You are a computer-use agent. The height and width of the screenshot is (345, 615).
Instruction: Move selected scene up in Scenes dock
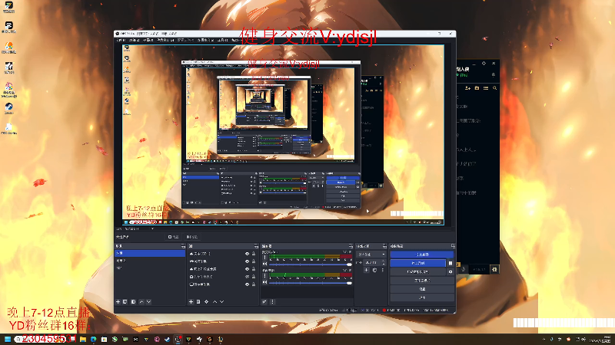tap(141, 301)
